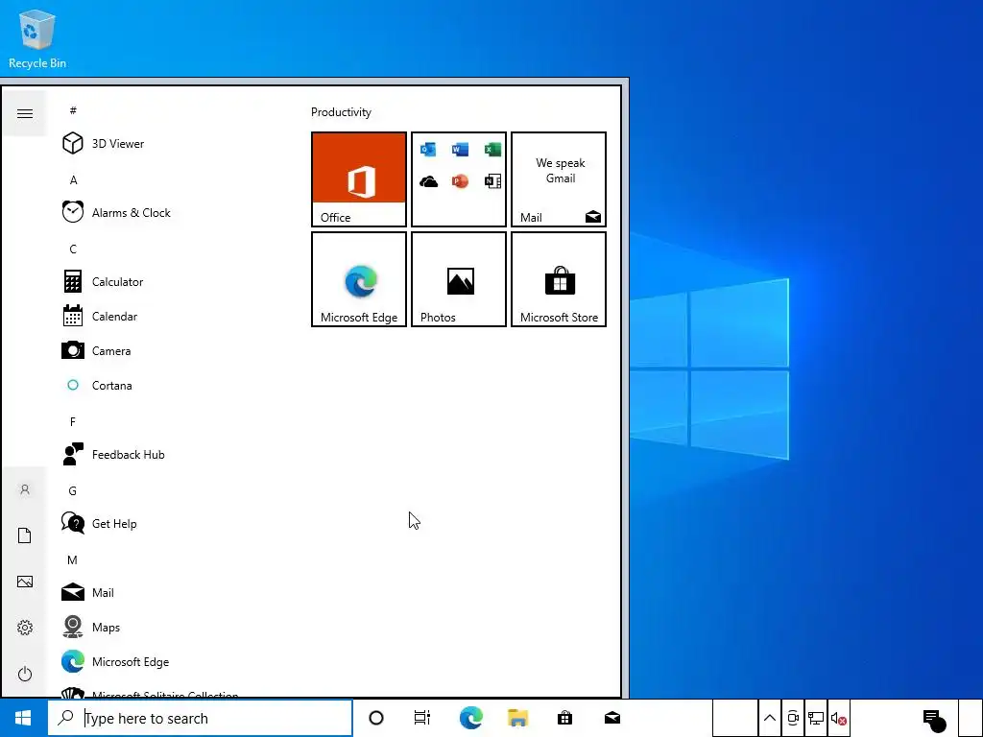Open Pictures from the Start sidebar
This screenshot has width=983, height=737.
pos(24,582)
